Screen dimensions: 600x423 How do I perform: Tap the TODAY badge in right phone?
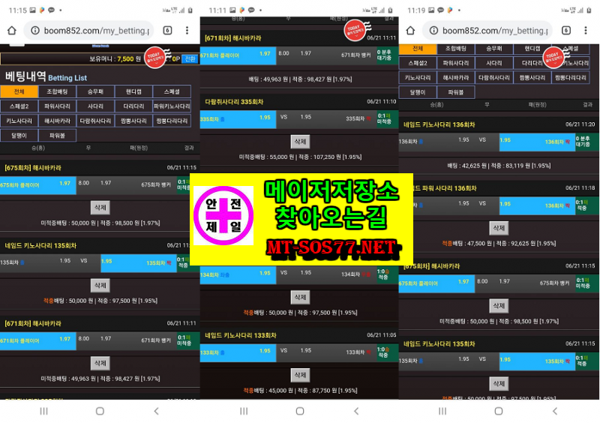(553, 58)
